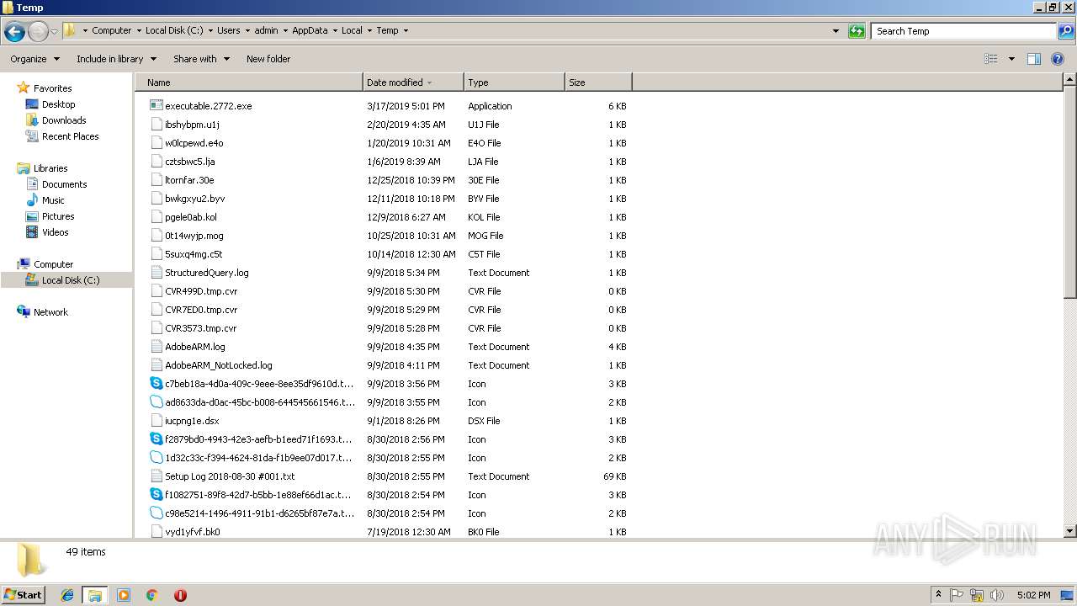Select icon file ad8633da-d0ac
The height and width of the screenshot is (606, 1077).
156,402
